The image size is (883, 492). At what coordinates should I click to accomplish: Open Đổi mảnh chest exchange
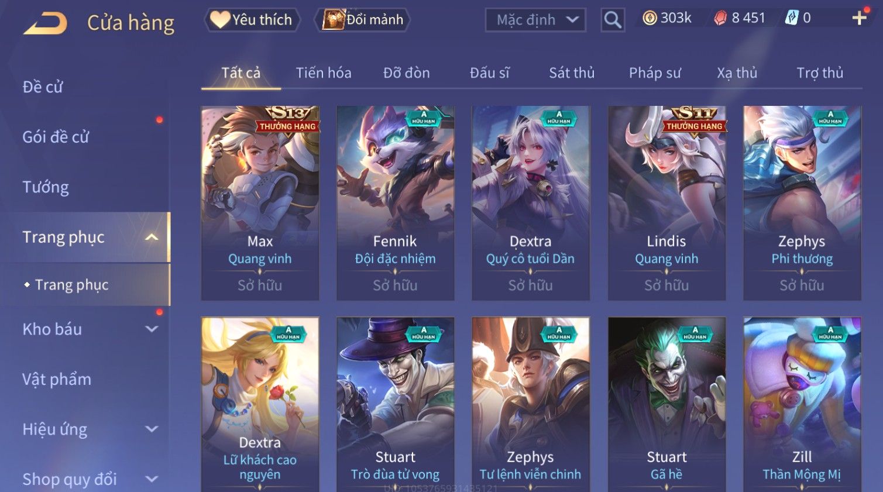[363, 20]
